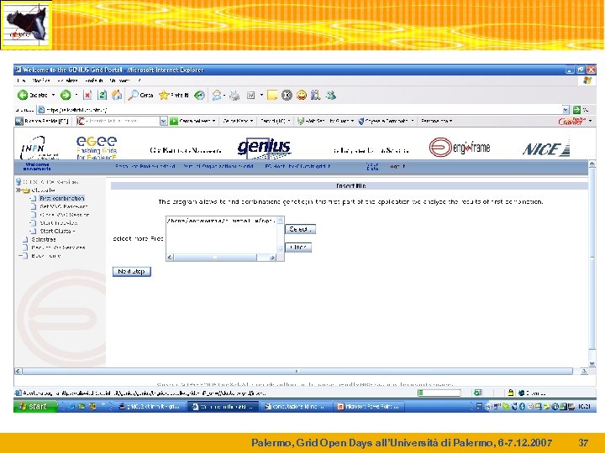
Task: Open the Strumenti menu
Action: tap(119, 81)
